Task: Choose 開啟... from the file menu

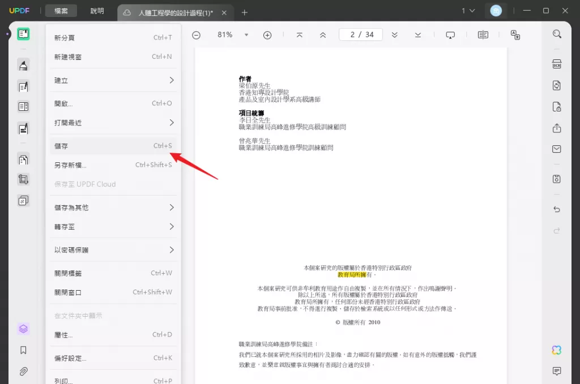Action: (113, 103)
